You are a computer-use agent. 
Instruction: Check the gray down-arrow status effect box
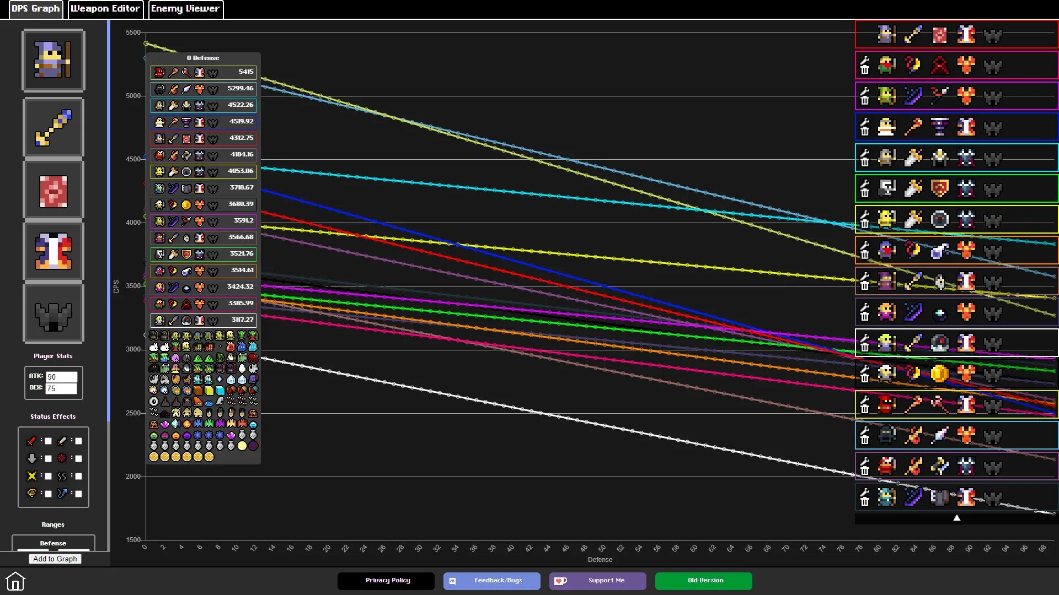[48, 459]
